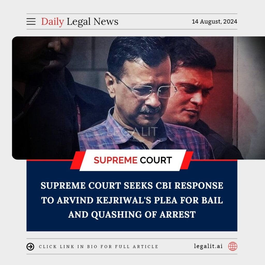
Task: Click headline line "SUPREME COURT SEEKS CBI RESPONSE"
Action: click(x=132, y=186)
